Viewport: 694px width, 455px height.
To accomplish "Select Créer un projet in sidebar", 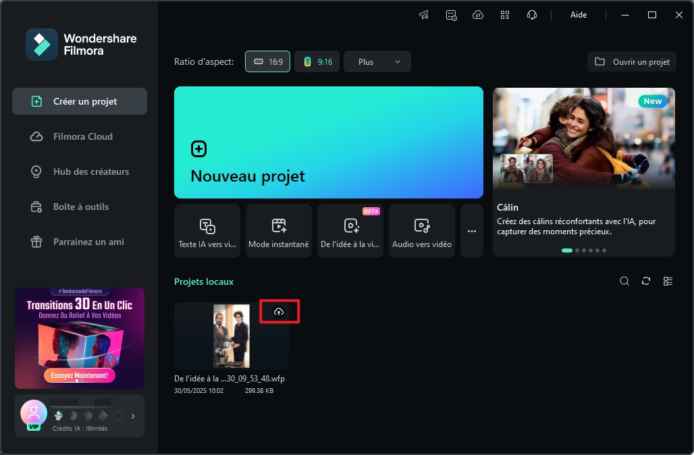I will pos(80,101).
